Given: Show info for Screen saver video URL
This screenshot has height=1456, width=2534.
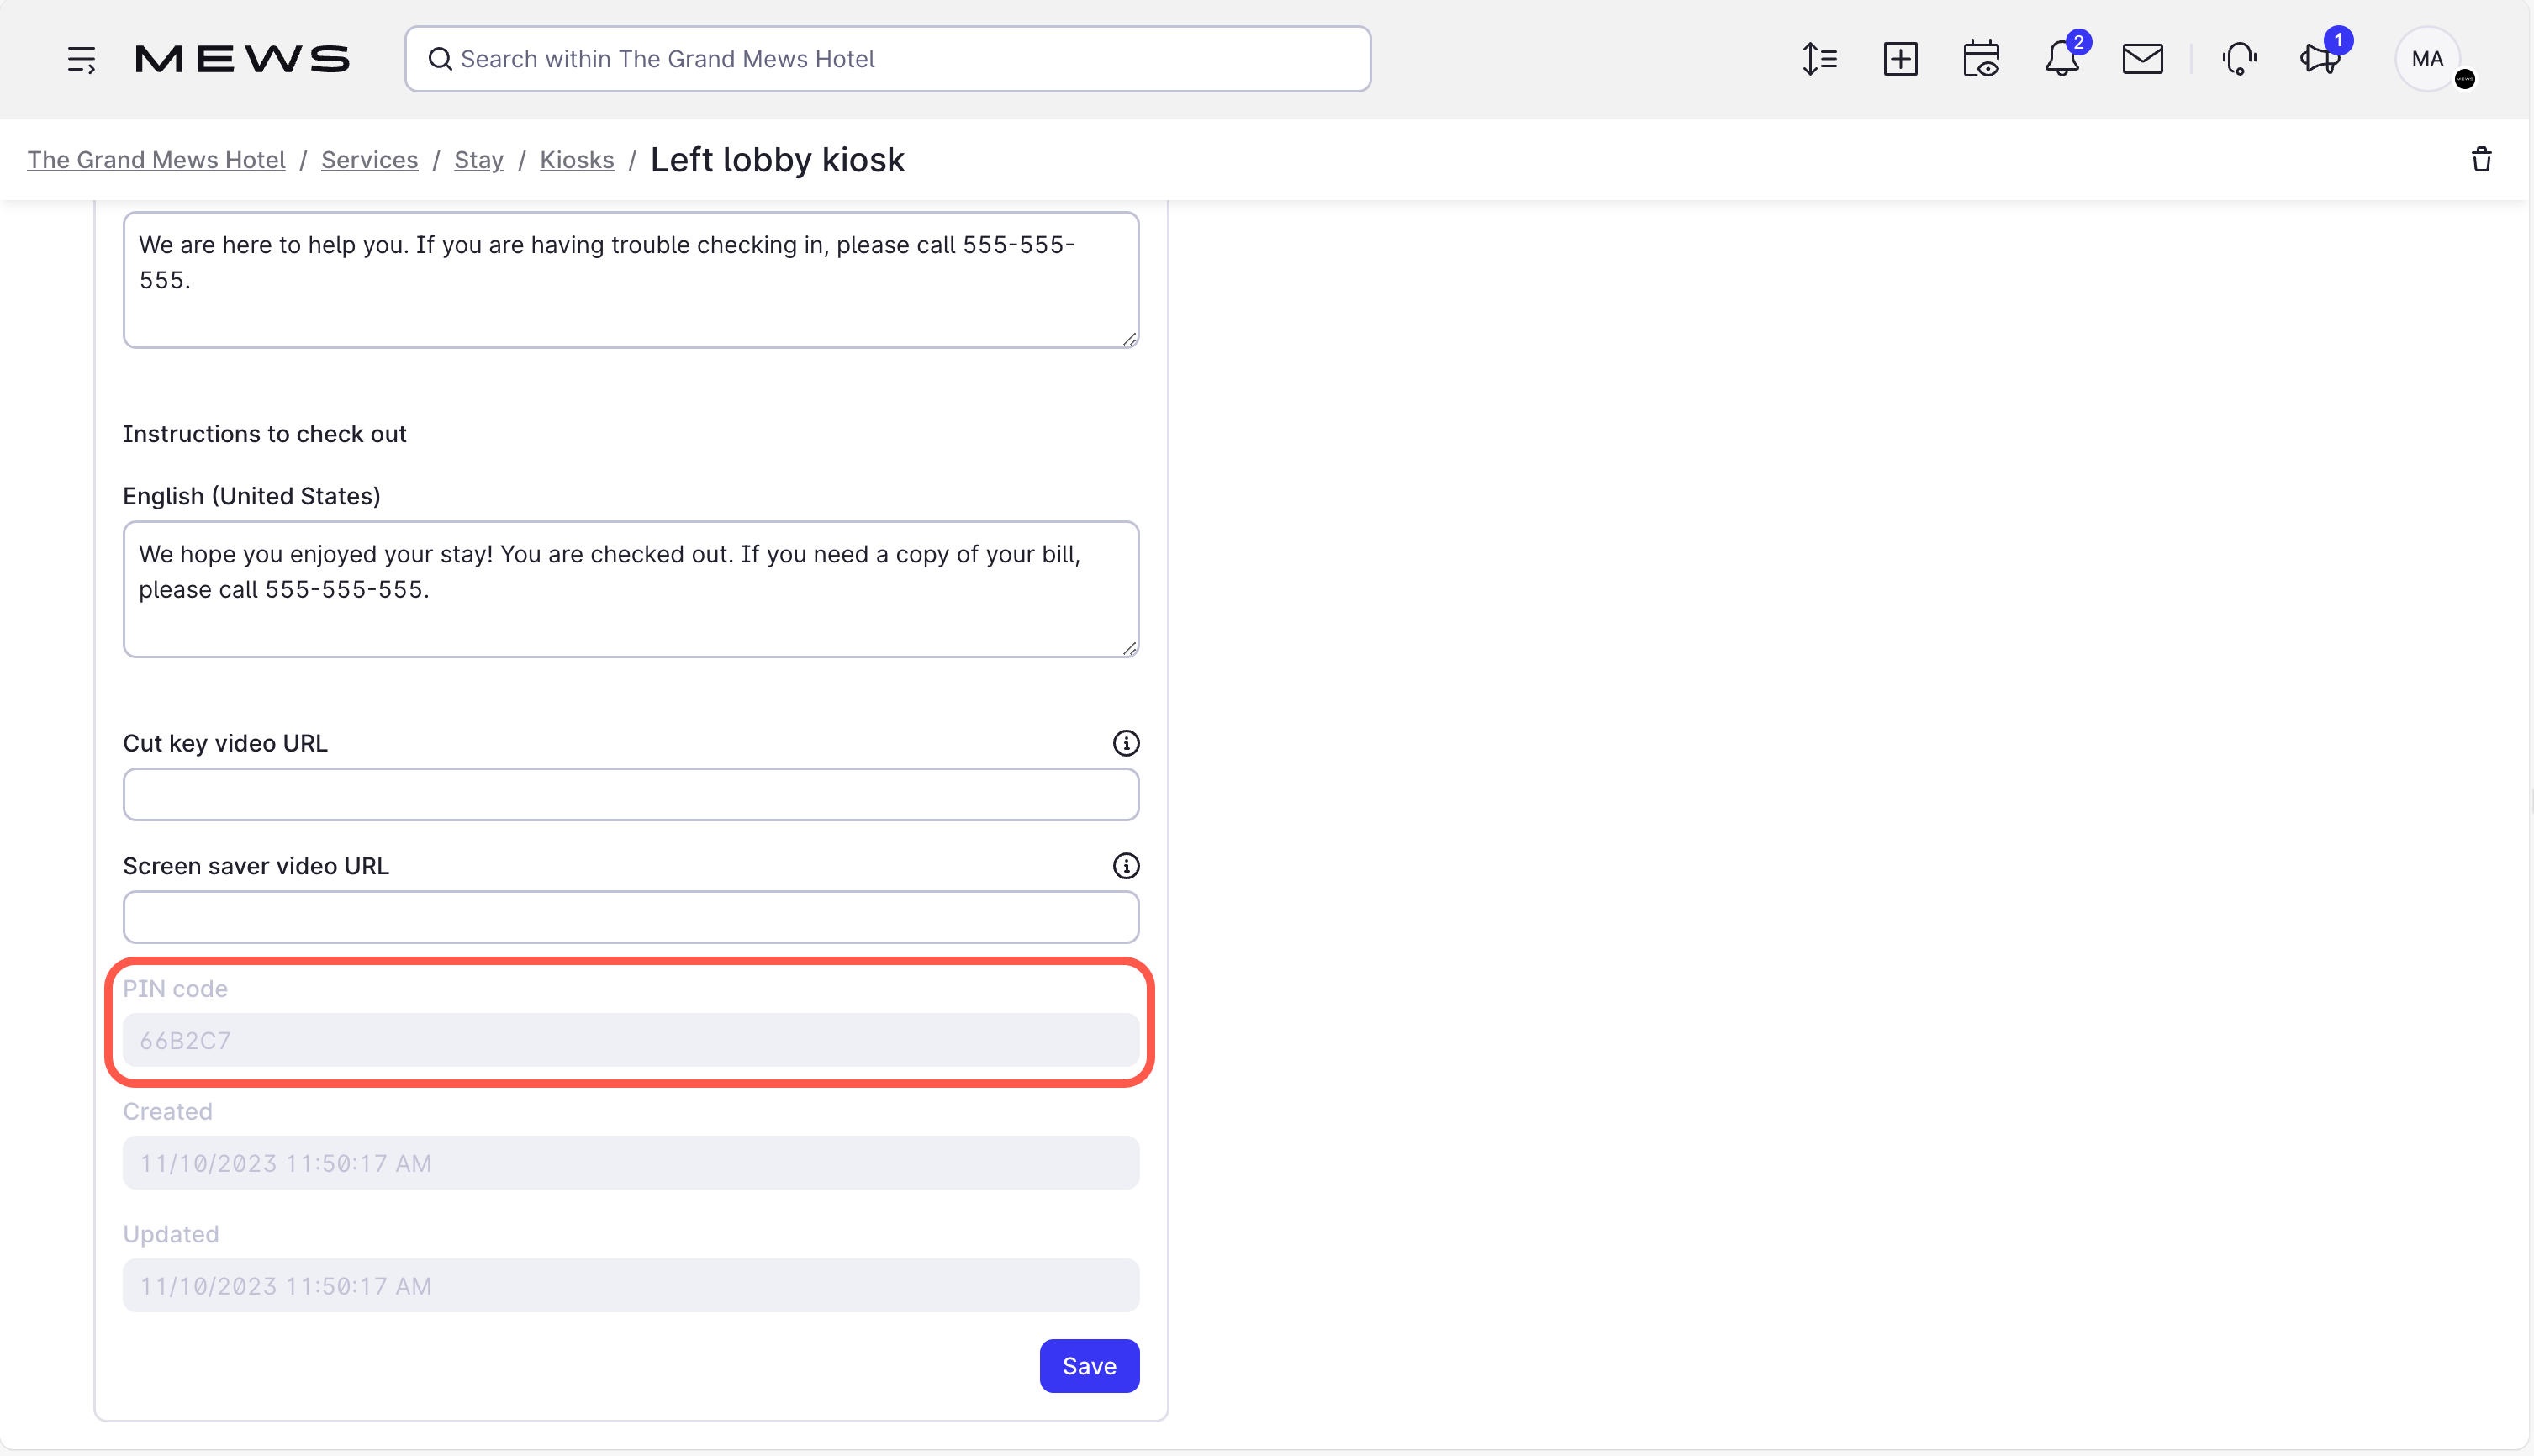Looking at the screenshot, I should 1126,866.
